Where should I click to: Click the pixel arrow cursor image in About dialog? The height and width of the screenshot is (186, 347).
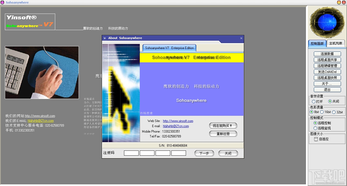point(121,93)
